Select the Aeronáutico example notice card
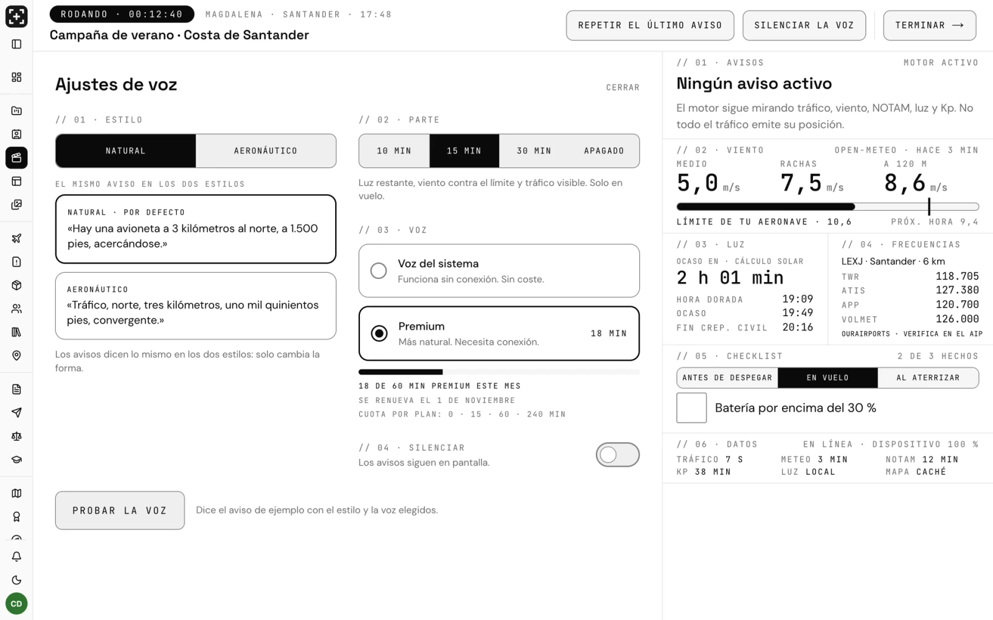This screenshot has width=993, height=620. tap(195, 306)
